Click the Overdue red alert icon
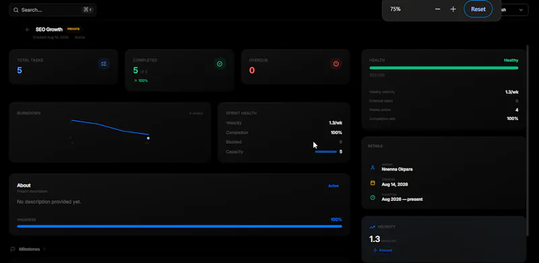Viewport: 539px width, 263px height. pyautogui.click(x=336, y=63)
